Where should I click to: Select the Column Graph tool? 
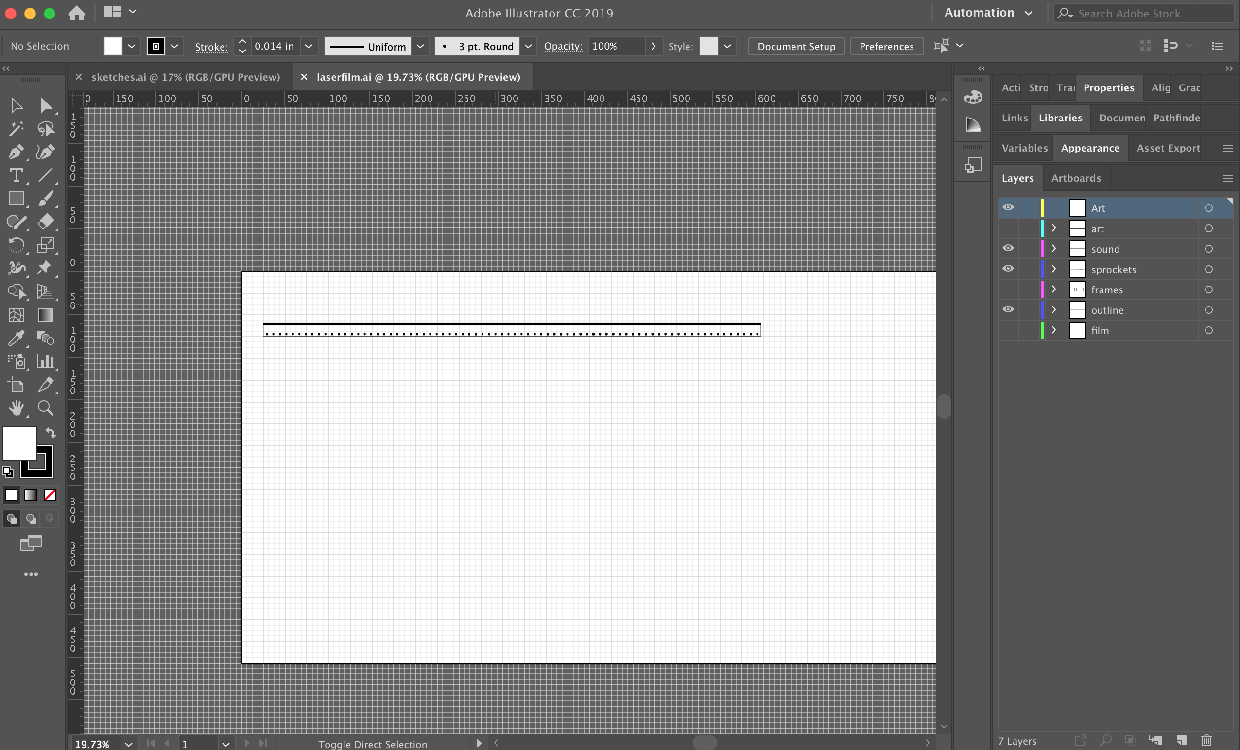(x=46, y=361)
